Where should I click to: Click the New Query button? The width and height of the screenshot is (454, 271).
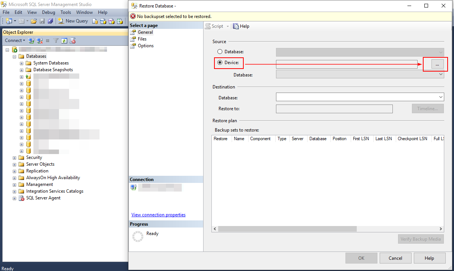(73, 21)
